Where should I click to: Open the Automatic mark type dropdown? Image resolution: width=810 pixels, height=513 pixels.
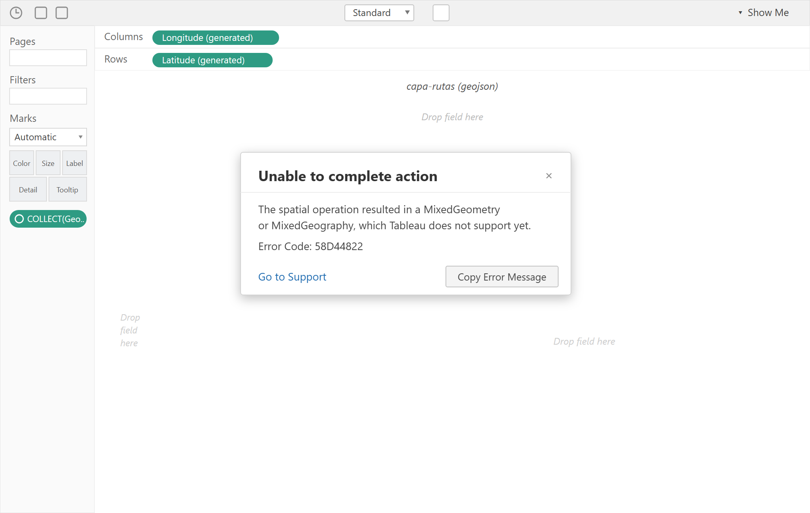tap(48, 137)
